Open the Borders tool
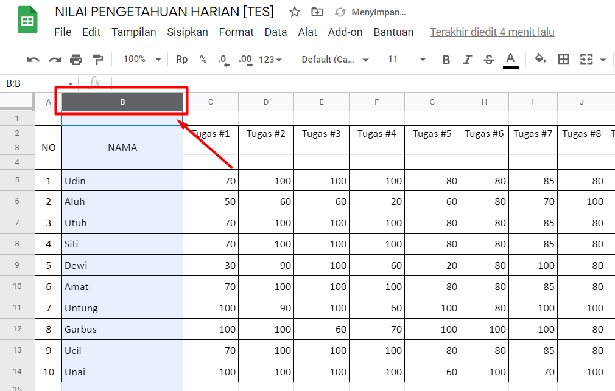This screenshot has width=615, height=391. tap(563, 60)
